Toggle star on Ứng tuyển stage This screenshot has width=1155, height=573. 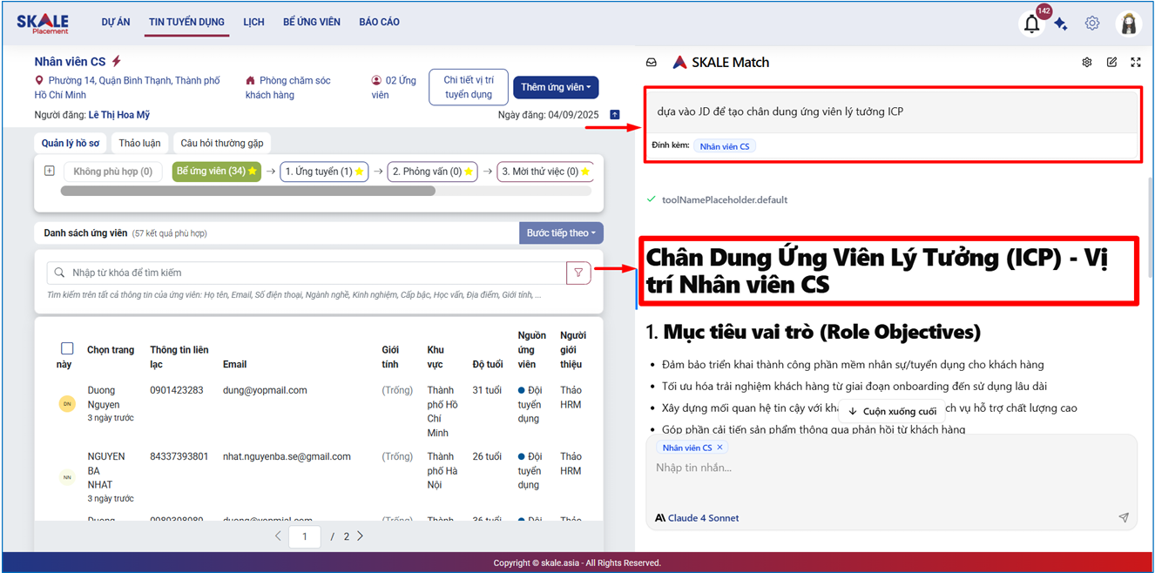(x=359, y=172)
